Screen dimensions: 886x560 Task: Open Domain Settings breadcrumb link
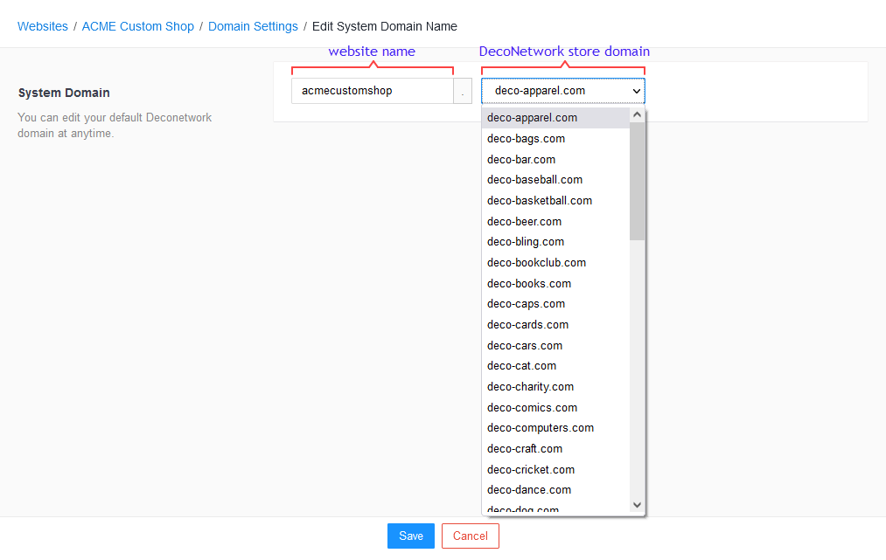[253, 26]
